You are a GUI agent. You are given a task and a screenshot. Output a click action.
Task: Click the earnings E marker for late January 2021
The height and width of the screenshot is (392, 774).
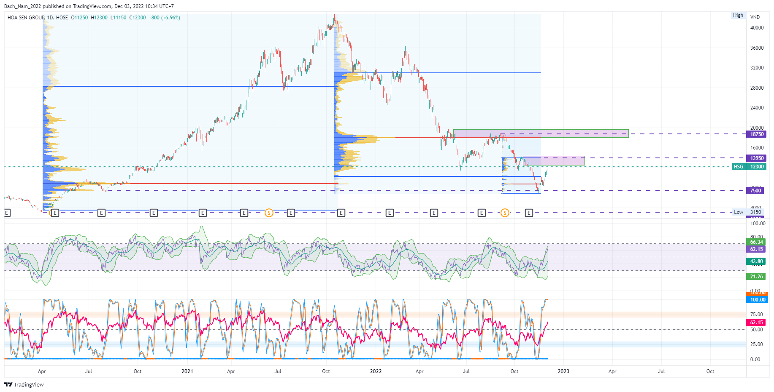[x=203, y=213]
